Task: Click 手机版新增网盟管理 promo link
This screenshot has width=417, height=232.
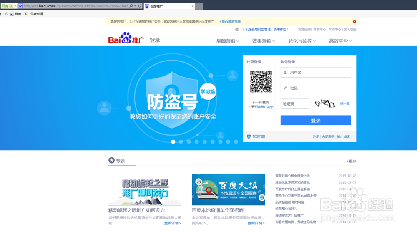Action: [x=265, y=30]
